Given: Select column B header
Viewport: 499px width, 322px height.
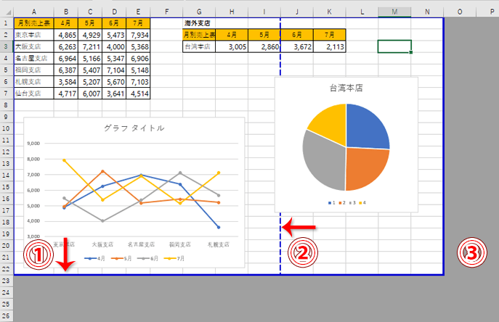Looking at the screenshot, I should point(66,12).
